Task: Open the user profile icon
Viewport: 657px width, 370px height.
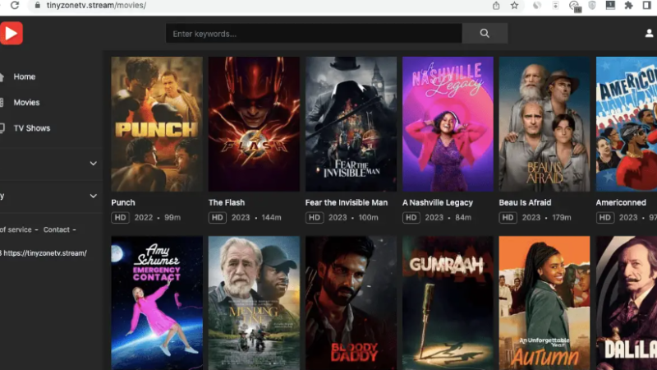Action: [x=650, y=34]
